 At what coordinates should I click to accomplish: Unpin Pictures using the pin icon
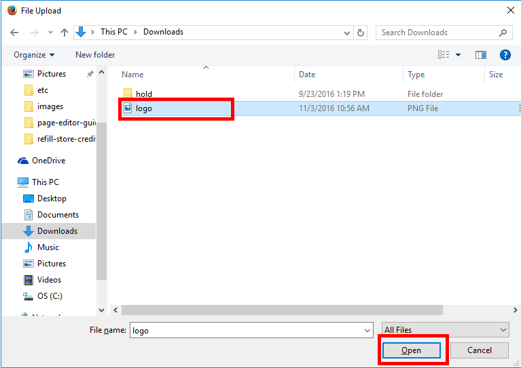tap(90, 74)
